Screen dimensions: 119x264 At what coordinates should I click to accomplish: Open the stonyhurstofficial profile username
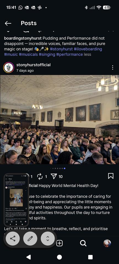33,65
